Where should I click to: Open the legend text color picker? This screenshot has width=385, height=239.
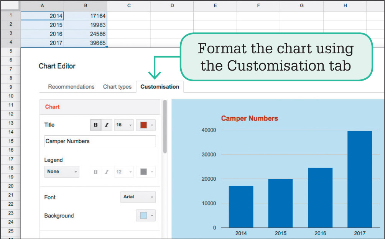tap(146, 172)
